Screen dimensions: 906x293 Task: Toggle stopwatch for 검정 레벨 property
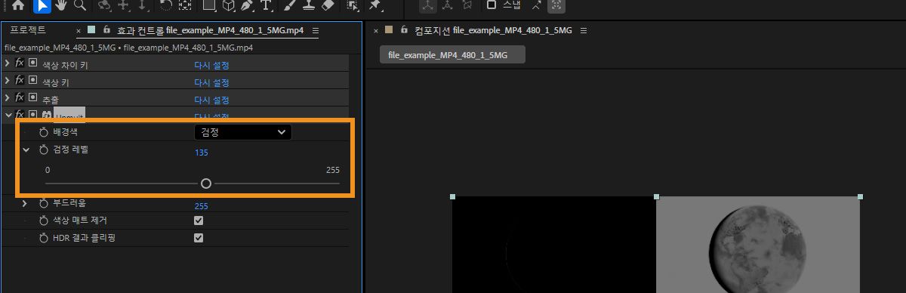click(44, 150)
